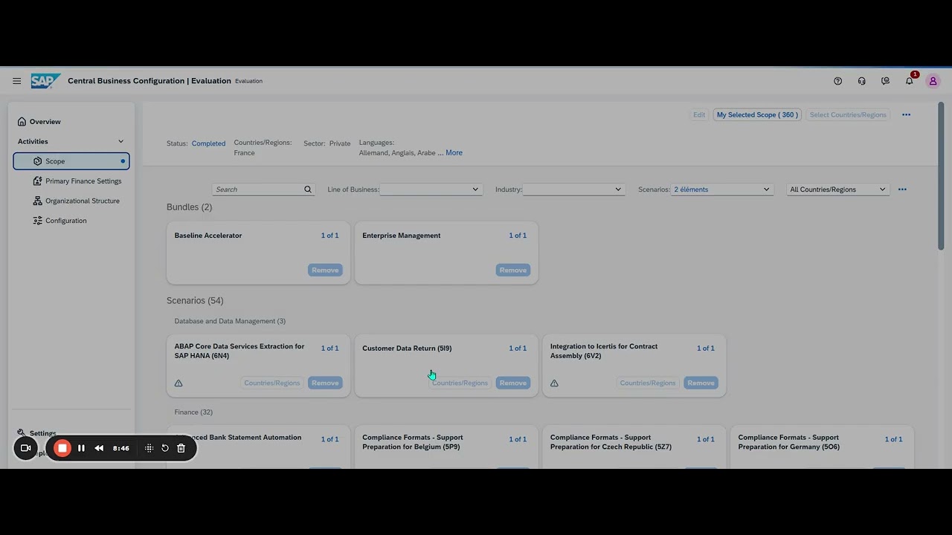The image size is (952, 535).
Task: Click warning icon on Integration to Icertis card
Action: click(554, 383)
